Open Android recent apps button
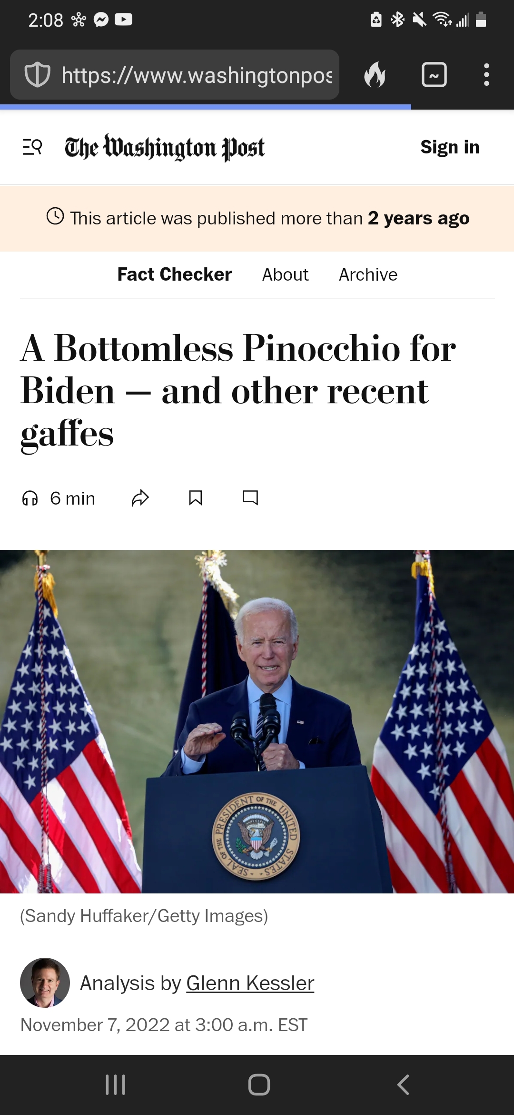The width and height of the screenshot is (514, 1115). pos(115,1085)
